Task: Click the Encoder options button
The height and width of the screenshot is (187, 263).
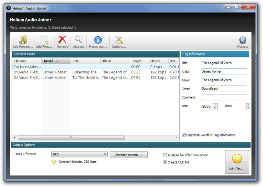Action: tap(129, 155)
